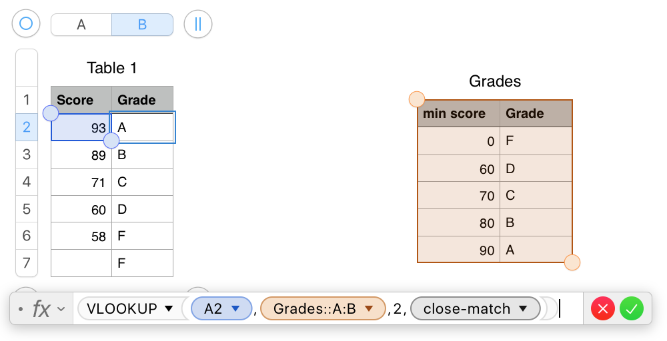Click the min score 70 cell in Grades
Screen dimensions: 667x341
click(x=459, y=195)
